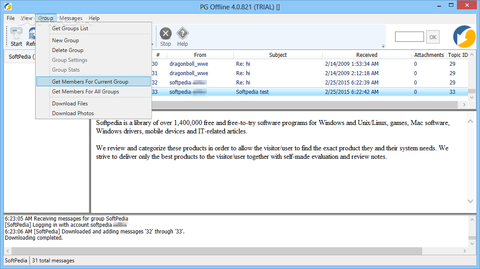This screenshot has height=269, width=480.
Task: Sort by the Attachments column header
Action: point(428,55)
